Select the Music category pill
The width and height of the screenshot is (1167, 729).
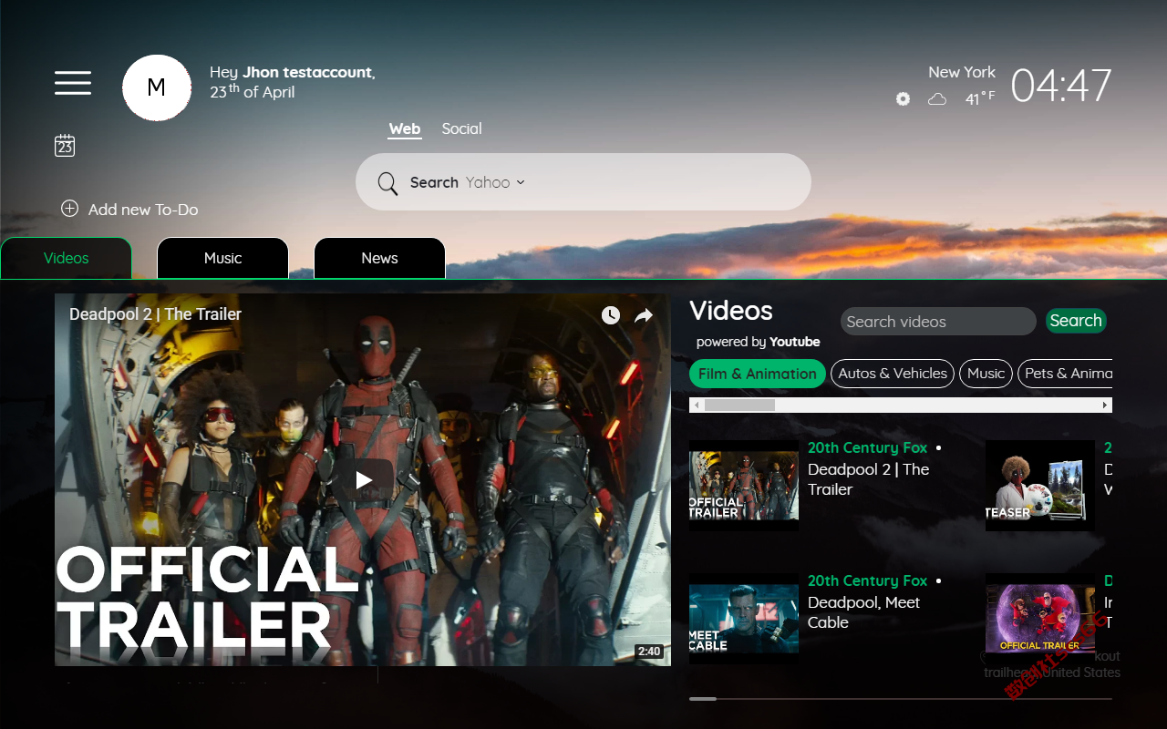click(x=986, y=374)
